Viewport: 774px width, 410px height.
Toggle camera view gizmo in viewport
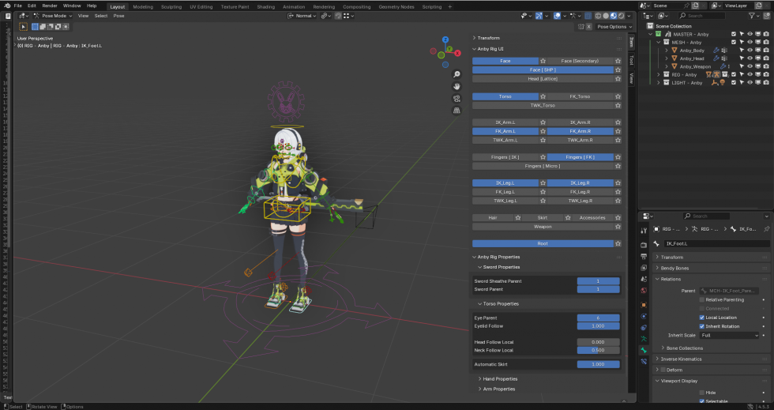[x=457, y=99]
